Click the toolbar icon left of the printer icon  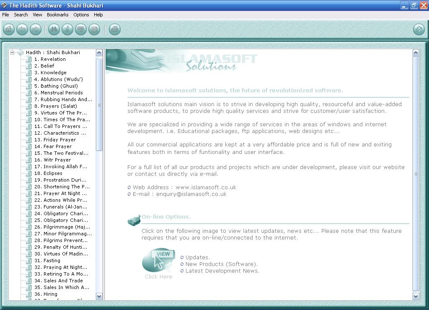pos(94,29)
